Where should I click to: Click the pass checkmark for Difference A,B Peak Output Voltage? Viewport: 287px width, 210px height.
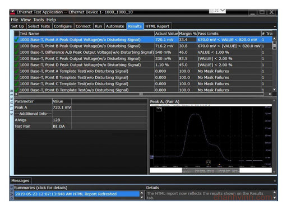click(17, 52)
